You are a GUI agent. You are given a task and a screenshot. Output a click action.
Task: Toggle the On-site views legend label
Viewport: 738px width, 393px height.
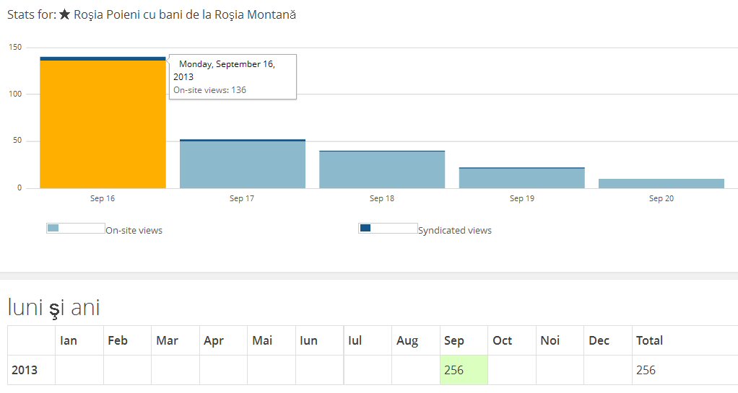point(134,231)
